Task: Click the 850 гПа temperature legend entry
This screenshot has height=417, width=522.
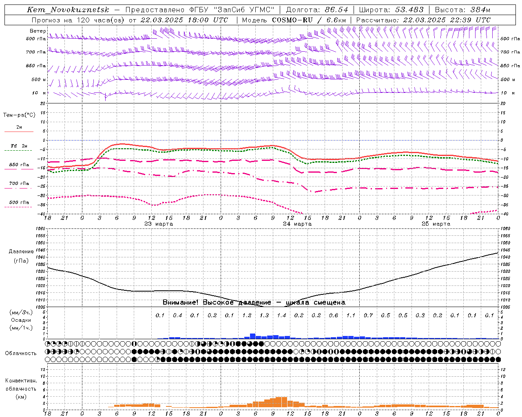Action: 19,165
